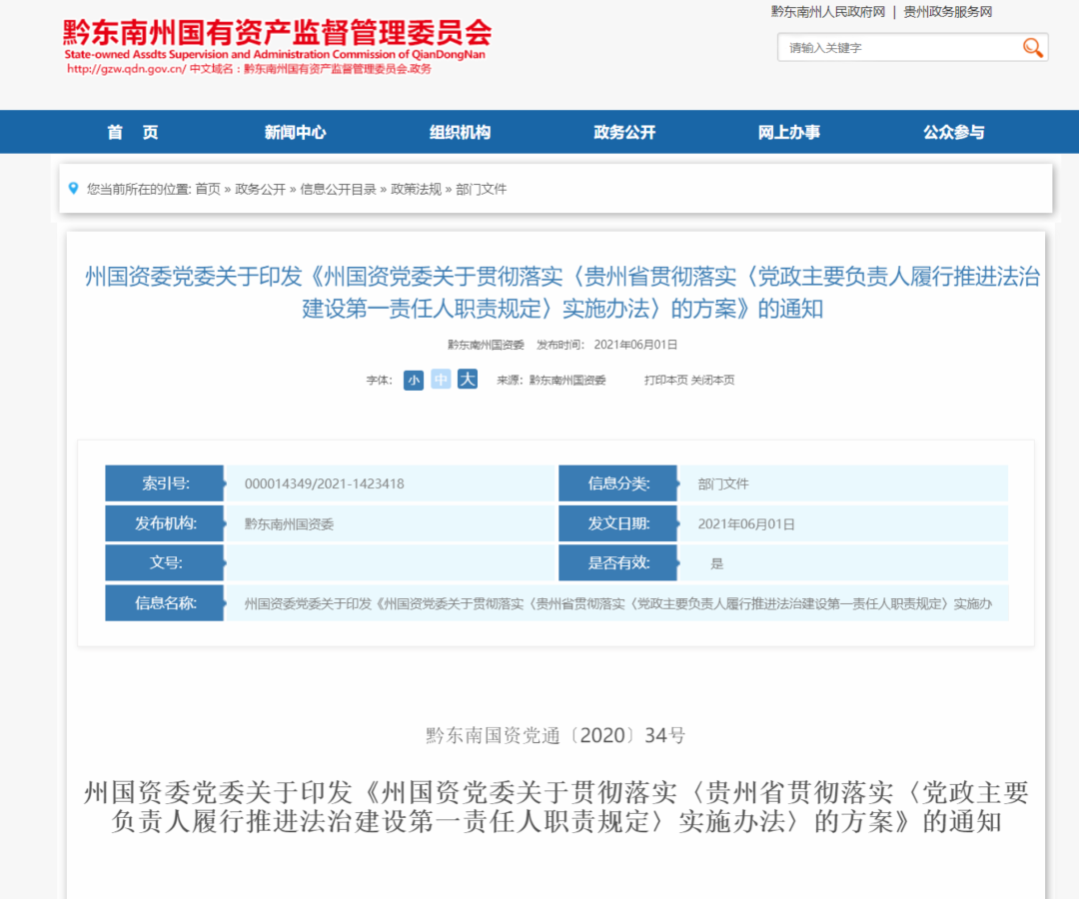Open 黔东南州人民政府网 link
1079x899 pixels.
pyautogui.click(x=828, y=12)
